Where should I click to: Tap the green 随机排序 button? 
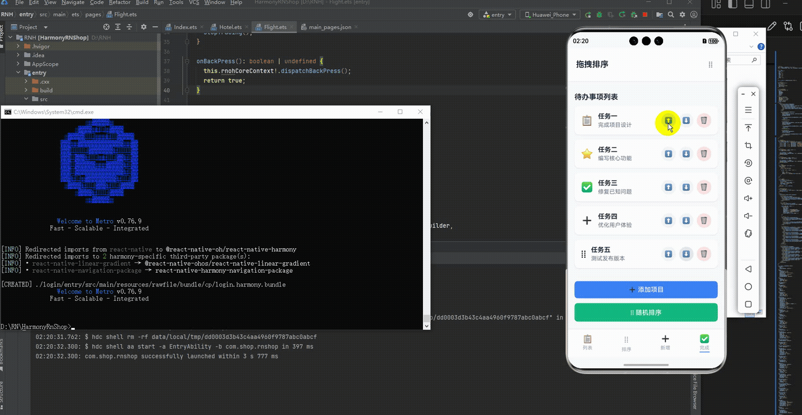[x=646, y=312]
